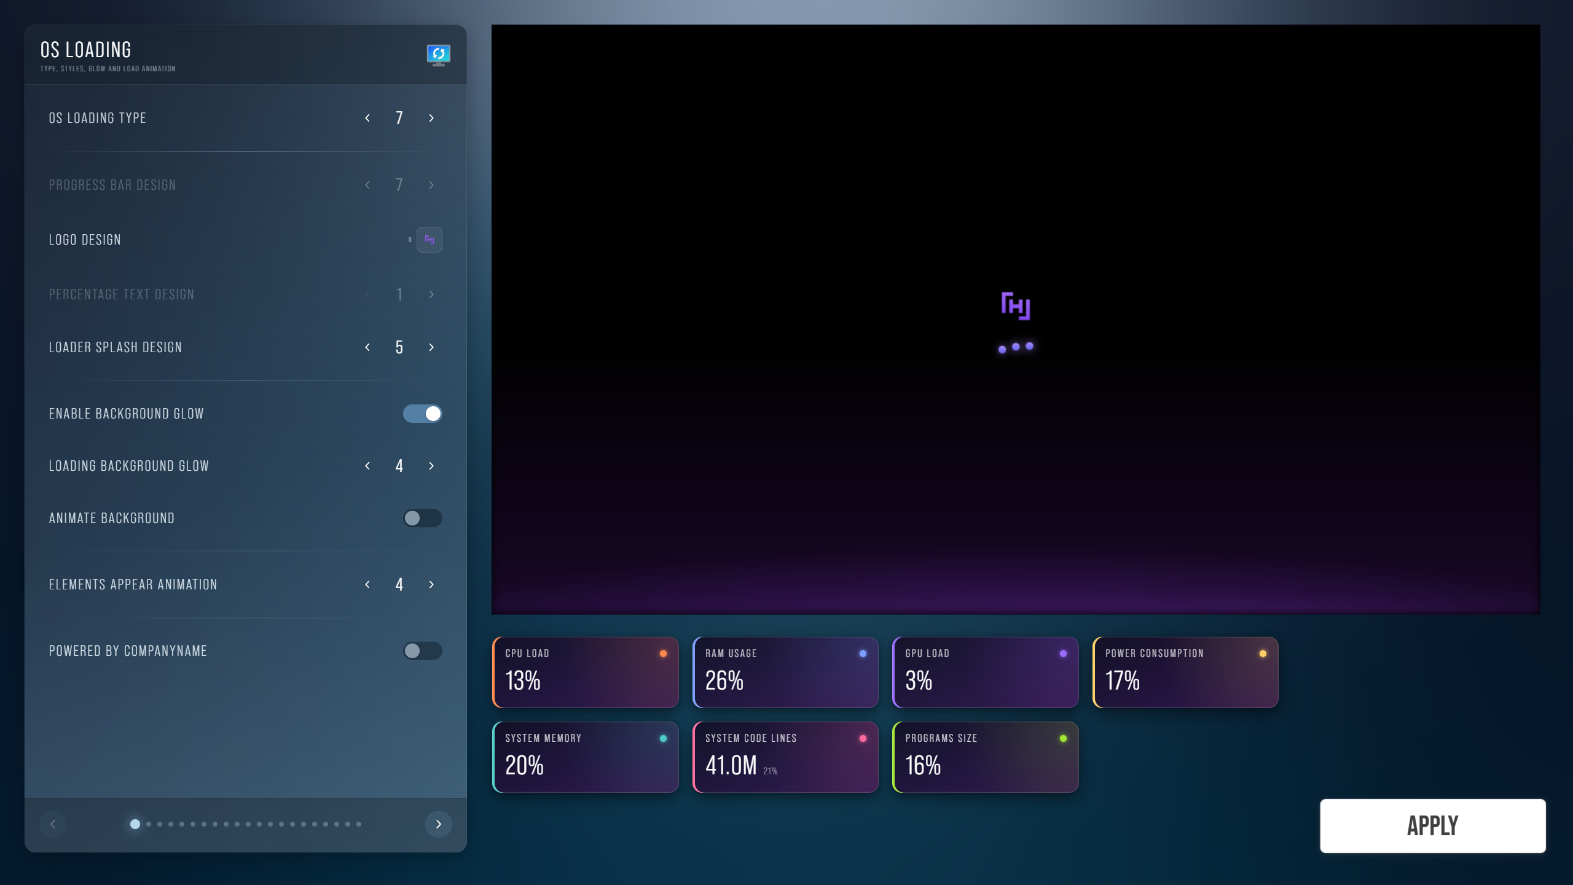Click the OS Loading Type value 7
The width and height of the screenshot is (1573, 885).
(x=399, y=118)
